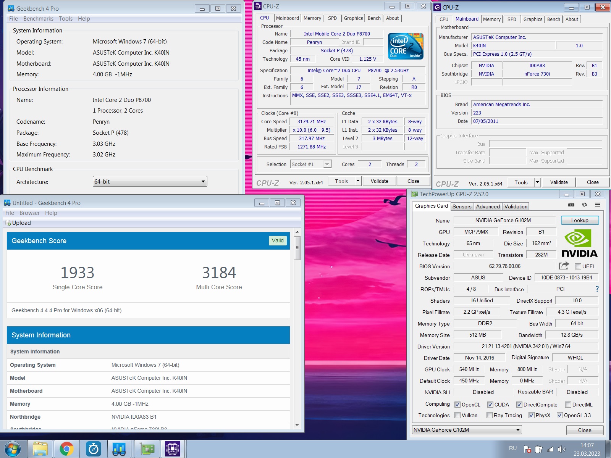Image resolution: width=611 pixels, height=458 pixels.
Task: Click the GPU-Z screenshot camera icon
Action: pyautogui.click(x=571, y=205)
